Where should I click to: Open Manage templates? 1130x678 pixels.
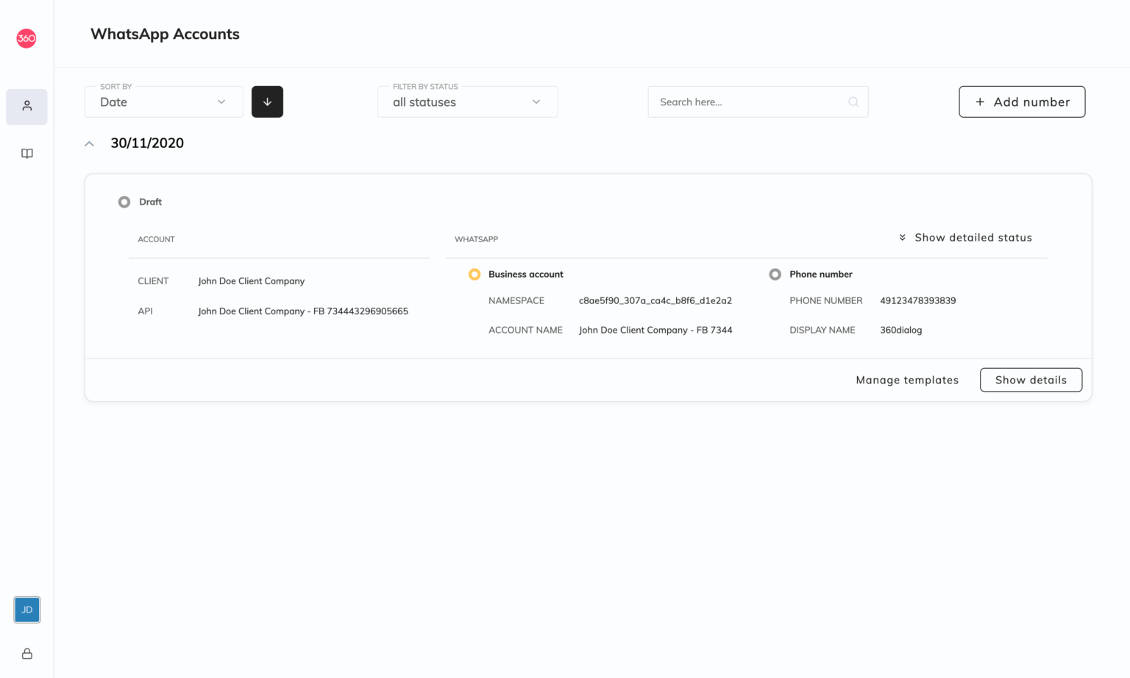(907, 380)
